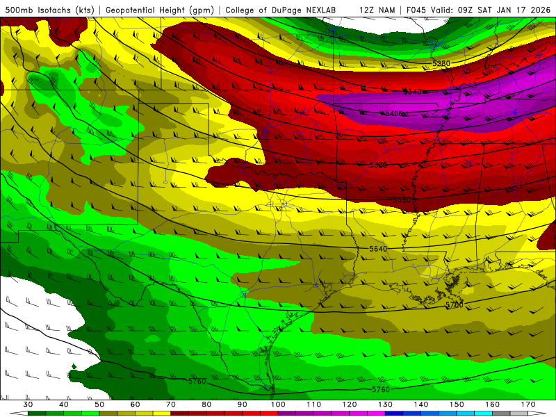Click the 5700 height contour label
The width and height of the screenshot is (556, 417).
pyautogui.click(x=455, y=305)
